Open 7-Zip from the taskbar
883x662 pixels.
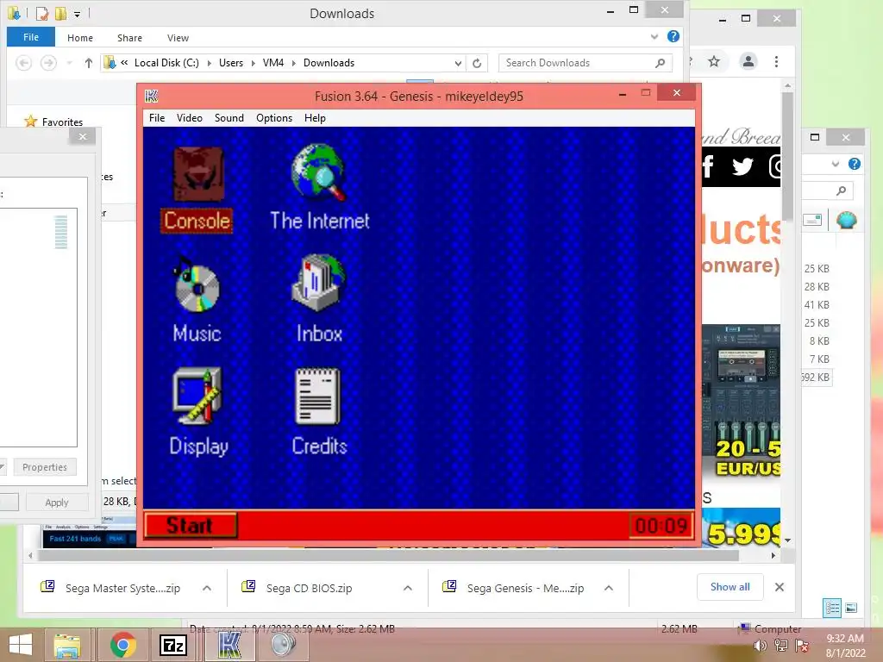173,645
